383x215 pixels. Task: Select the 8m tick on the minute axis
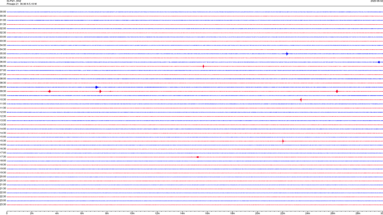(x=107, y=213)
